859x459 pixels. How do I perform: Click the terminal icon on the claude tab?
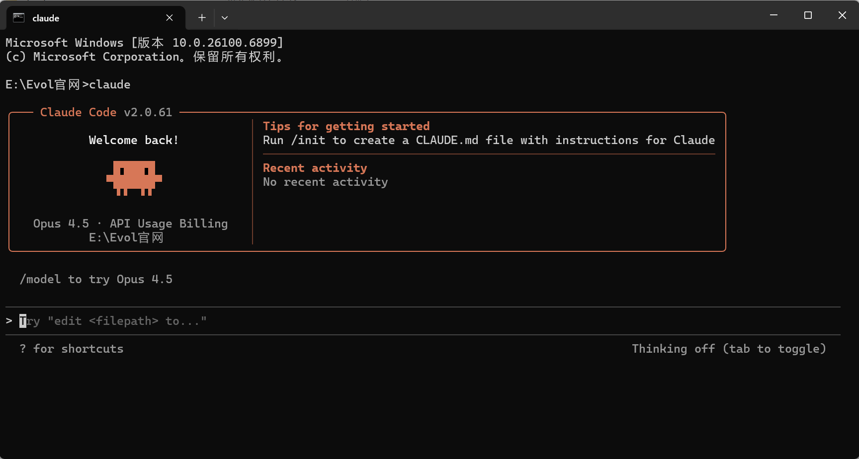tap(19, 18)
